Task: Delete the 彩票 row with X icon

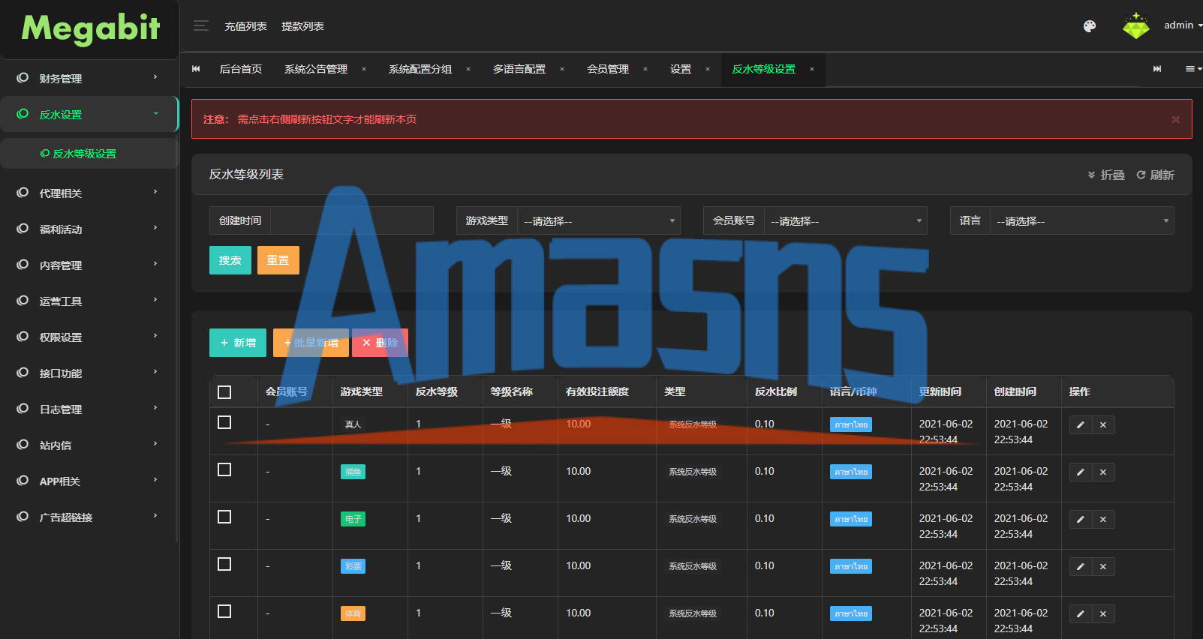Action: pyautogui.click(x=1103, y=567)
